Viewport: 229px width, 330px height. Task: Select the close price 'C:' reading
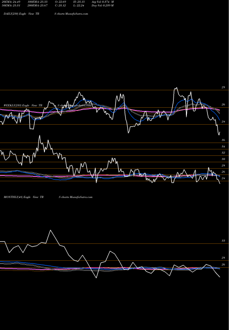pyautogui.click(x=60, y=5)
